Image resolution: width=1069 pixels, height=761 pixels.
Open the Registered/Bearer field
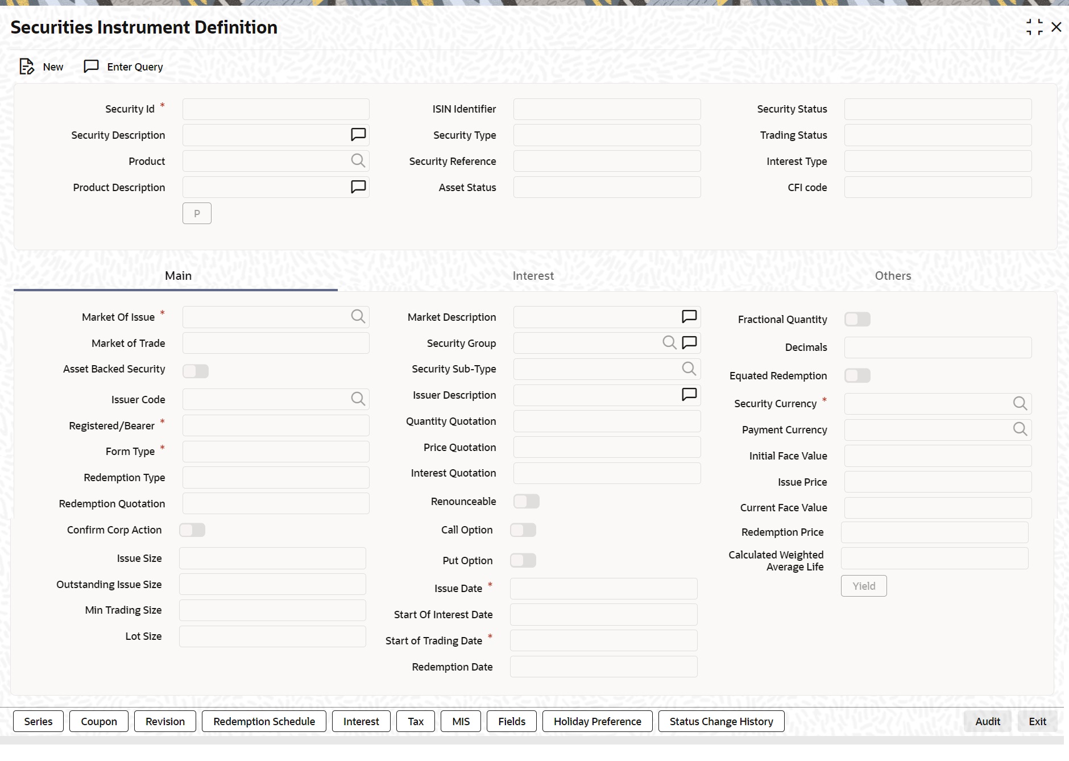[x=276, y=425]
